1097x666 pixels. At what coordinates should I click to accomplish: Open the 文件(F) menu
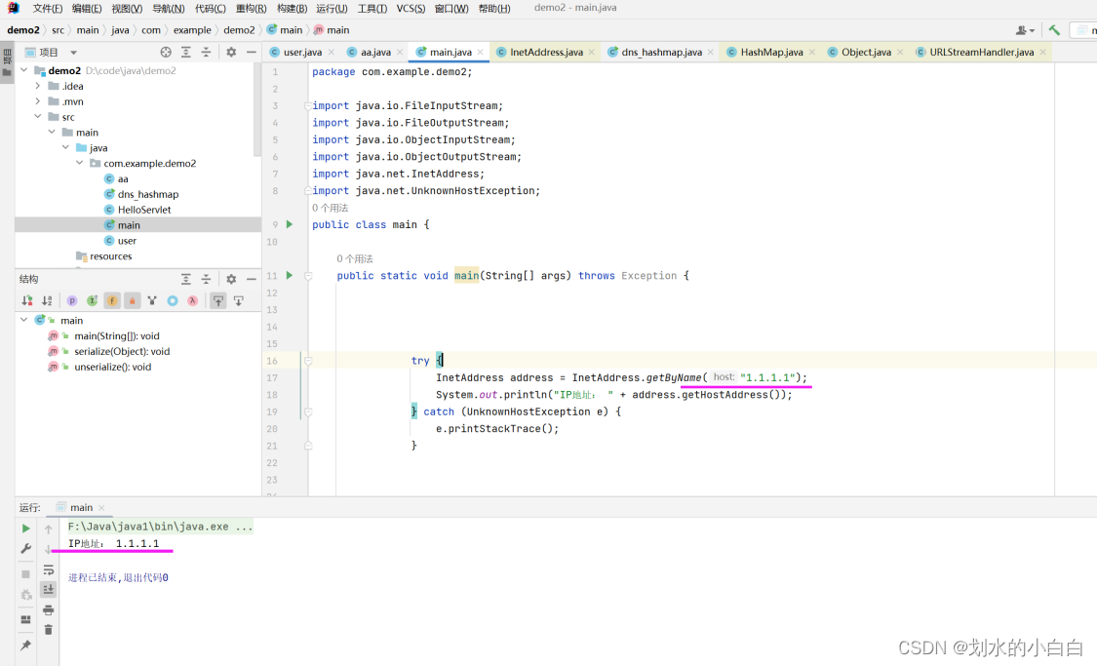coord(47,9)
